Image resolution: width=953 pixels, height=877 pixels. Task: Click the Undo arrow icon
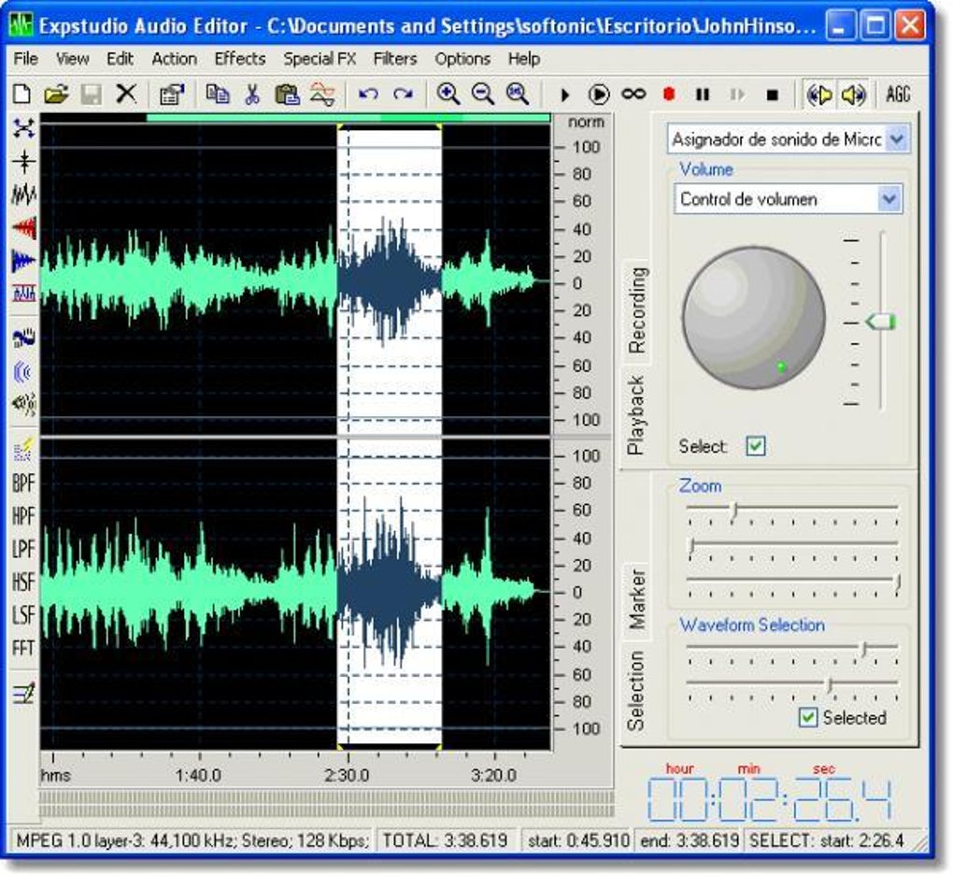(x=368, y=94)
